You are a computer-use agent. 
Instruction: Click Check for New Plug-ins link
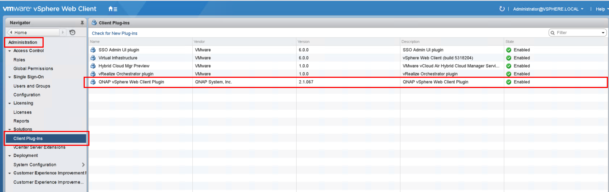coord(115,33)
